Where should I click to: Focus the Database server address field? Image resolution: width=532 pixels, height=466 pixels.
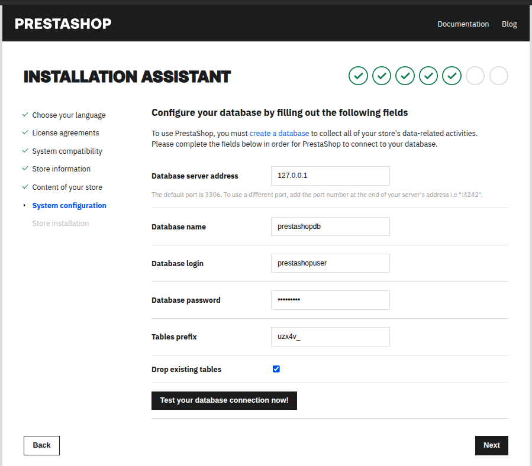click(x=330, y=176)
